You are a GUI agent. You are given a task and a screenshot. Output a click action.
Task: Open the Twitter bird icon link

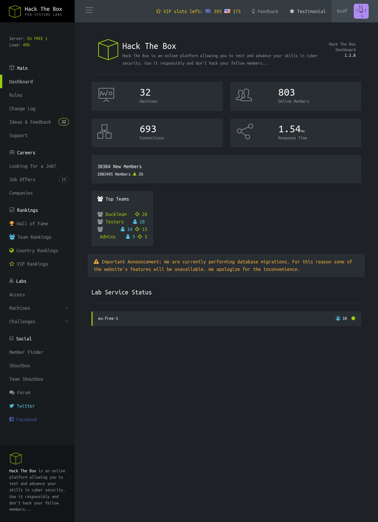(x=12, y=406)
